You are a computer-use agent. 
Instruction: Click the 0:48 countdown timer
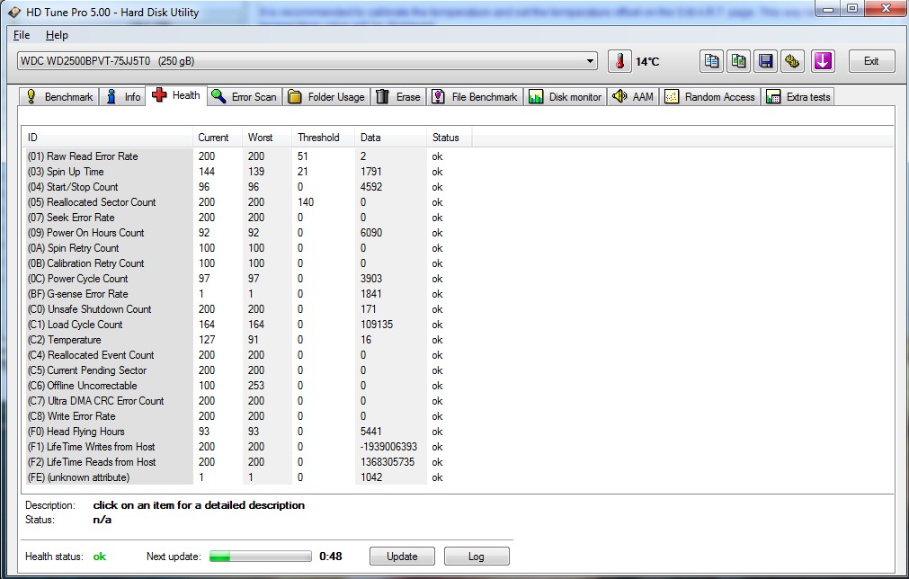click(x=331, y=557)
